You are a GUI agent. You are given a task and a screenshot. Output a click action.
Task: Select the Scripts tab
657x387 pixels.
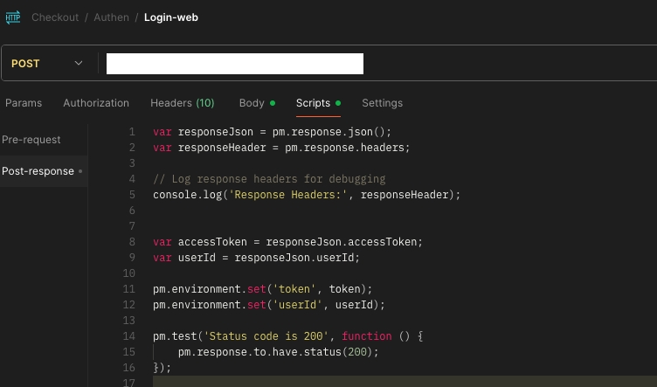pyautogui.click(x=313, y=103)
